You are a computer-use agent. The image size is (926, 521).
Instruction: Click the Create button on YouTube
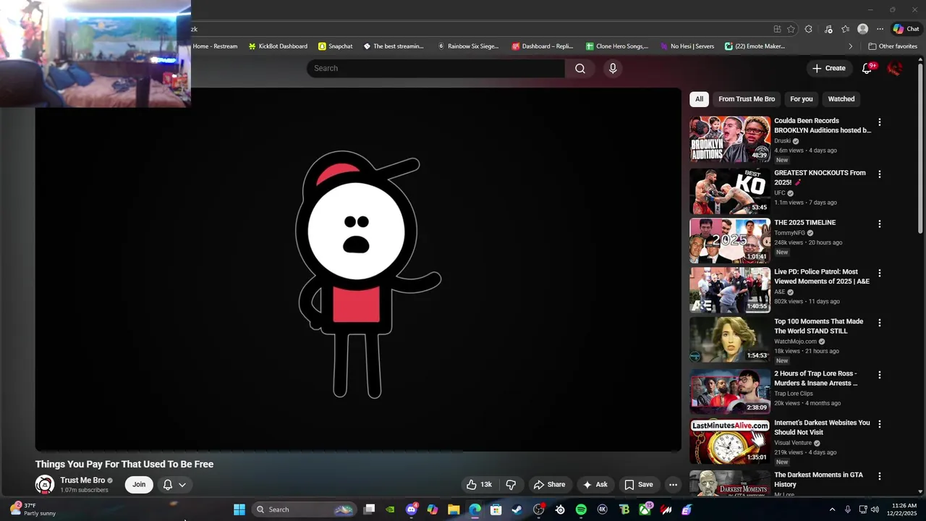click(829, 68)
